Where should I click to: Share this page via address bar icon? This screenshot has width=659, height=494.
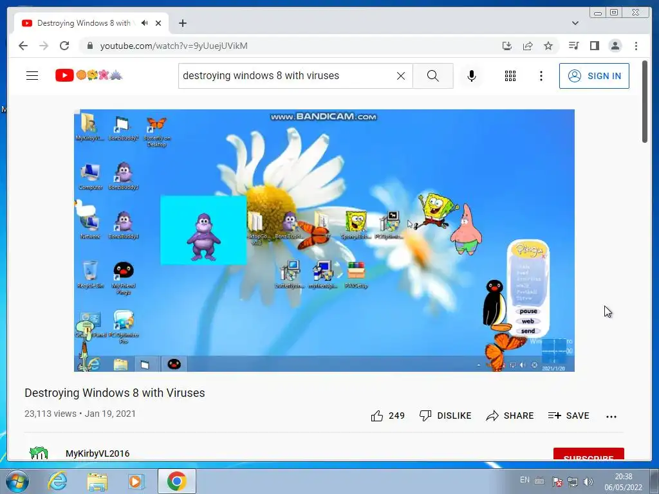pos(528,46)
